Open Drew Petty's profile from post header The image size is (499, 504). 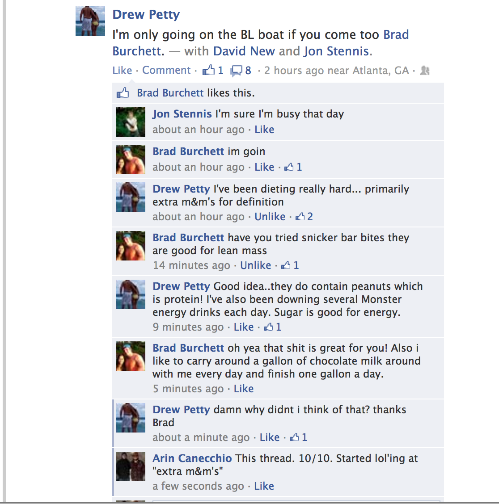(146, 14)
